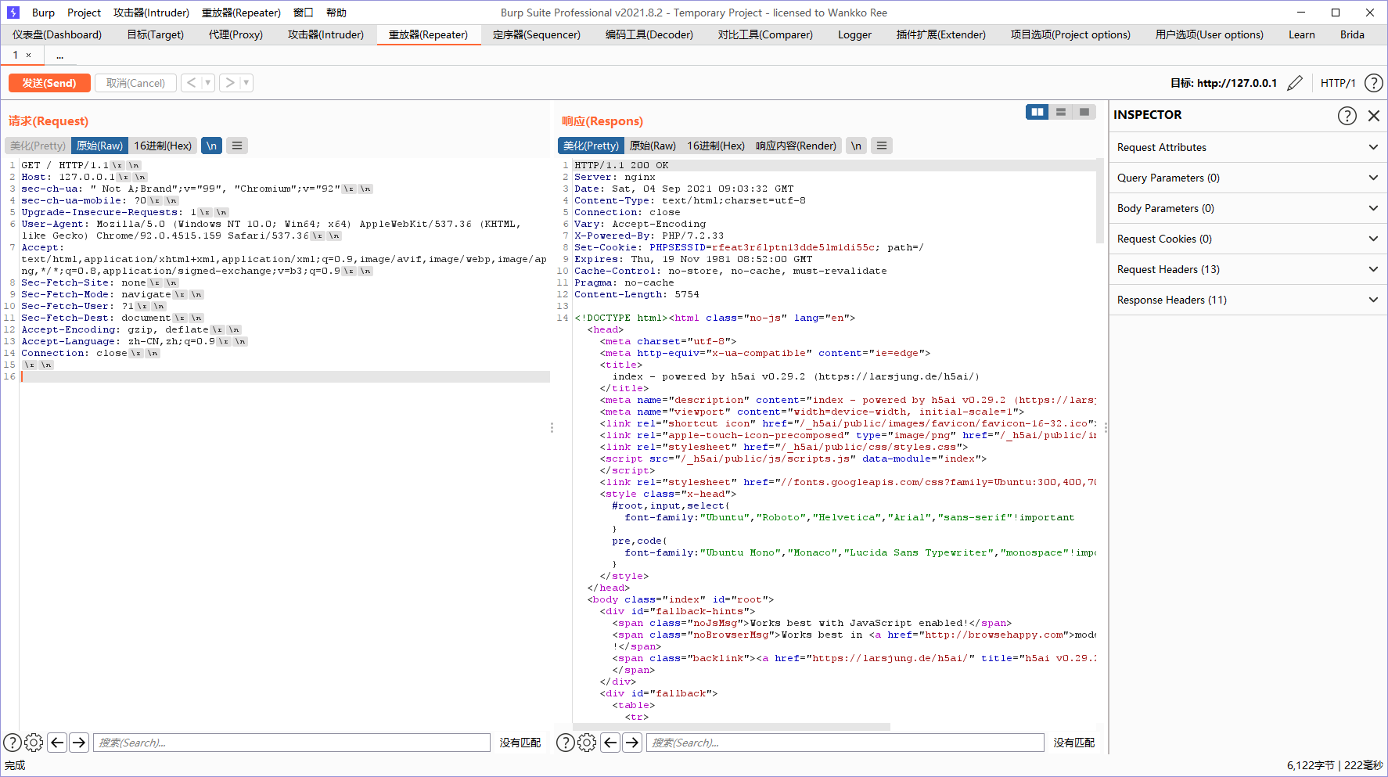This screenshot has height=777, width=1388.
Task: Go to previous request search match
Action: coord(57,743)
